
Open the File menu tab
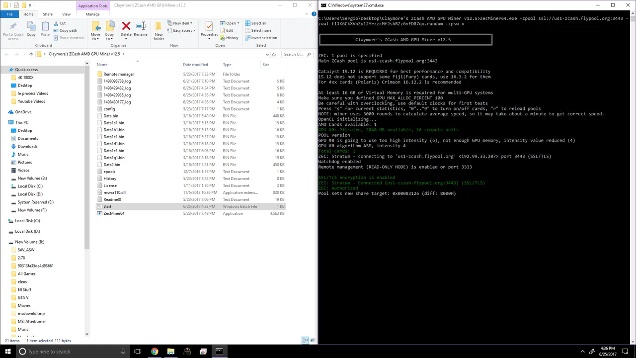[9, 14]
